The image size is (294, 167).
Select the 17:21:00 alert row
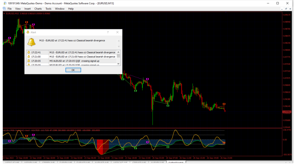71,57
